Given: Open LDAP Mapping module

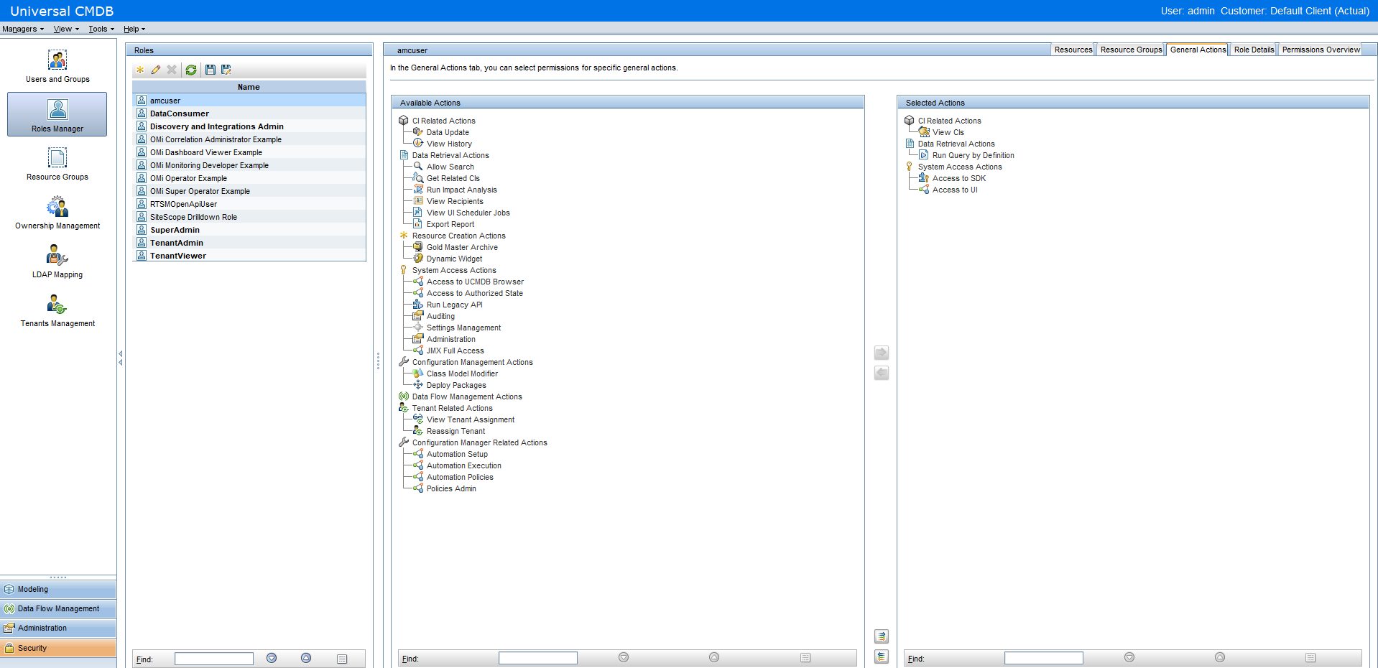Looking at the screenshot, I should click(x=57, y=261).
